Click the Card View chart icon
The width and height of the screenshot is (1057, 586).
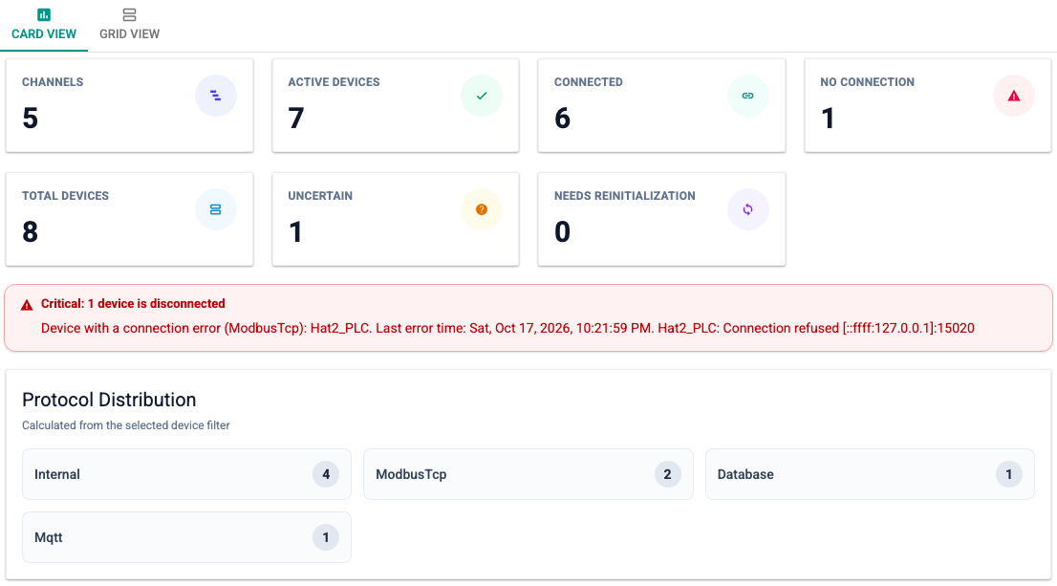coord(44,14)
